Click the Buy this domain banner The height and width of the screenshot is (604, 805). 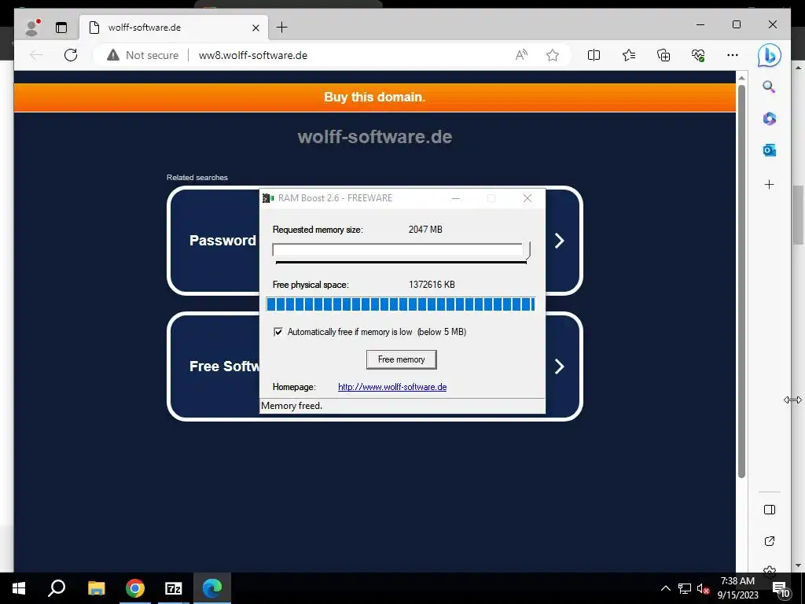pyautogui.click(x=374, y=97)
